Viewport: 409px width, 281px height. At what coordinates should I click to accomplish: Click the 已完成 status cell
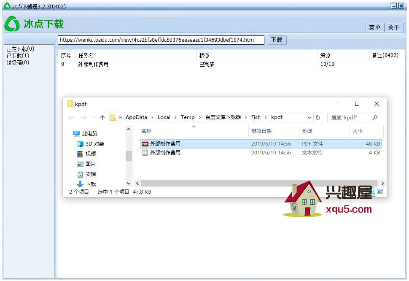tap(207, 64)
